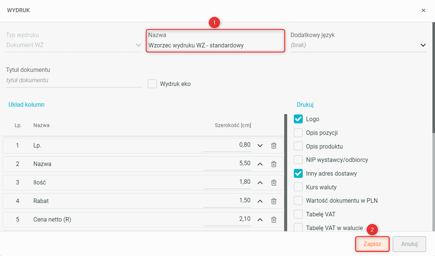Click the Tytuł dokumentu input field

coord(73,80)
